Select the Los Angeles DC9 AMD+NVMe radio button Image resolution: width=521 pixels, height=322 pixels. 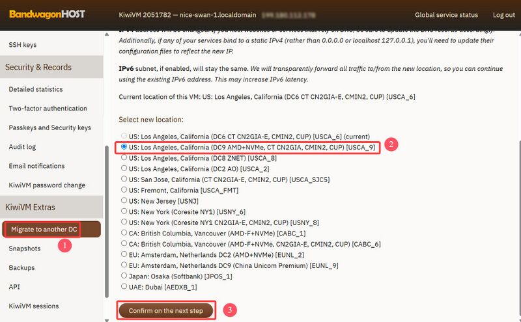(124, 148)
